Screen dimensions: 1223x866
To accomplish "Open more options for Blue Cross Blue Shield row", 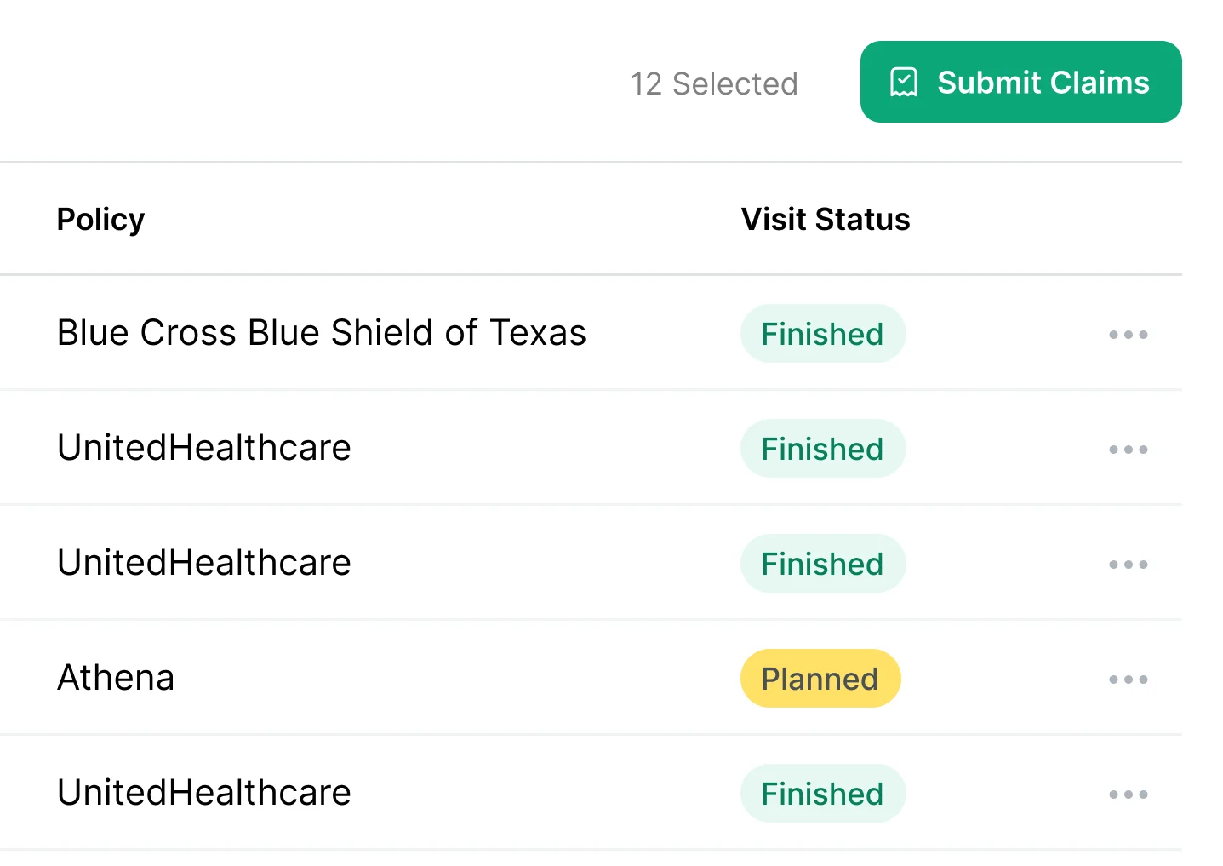I will (x=1128, y=335).
